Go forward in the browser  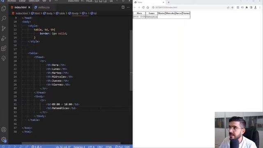(139, 7)
